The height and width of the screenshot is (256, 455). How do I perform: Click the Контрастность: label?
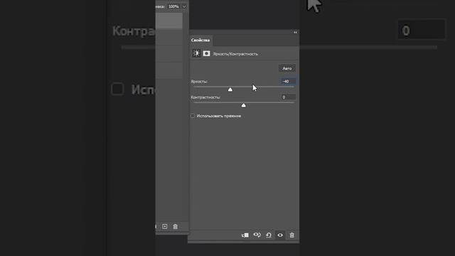(x=205, y=97)
